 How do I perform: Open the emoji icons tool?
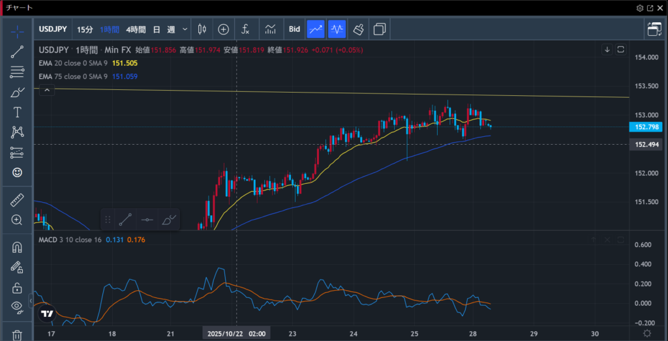(x=18, y=173)
